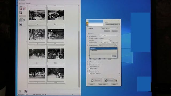Click the image size readout in the preview status bar

[x=40, y=95]
